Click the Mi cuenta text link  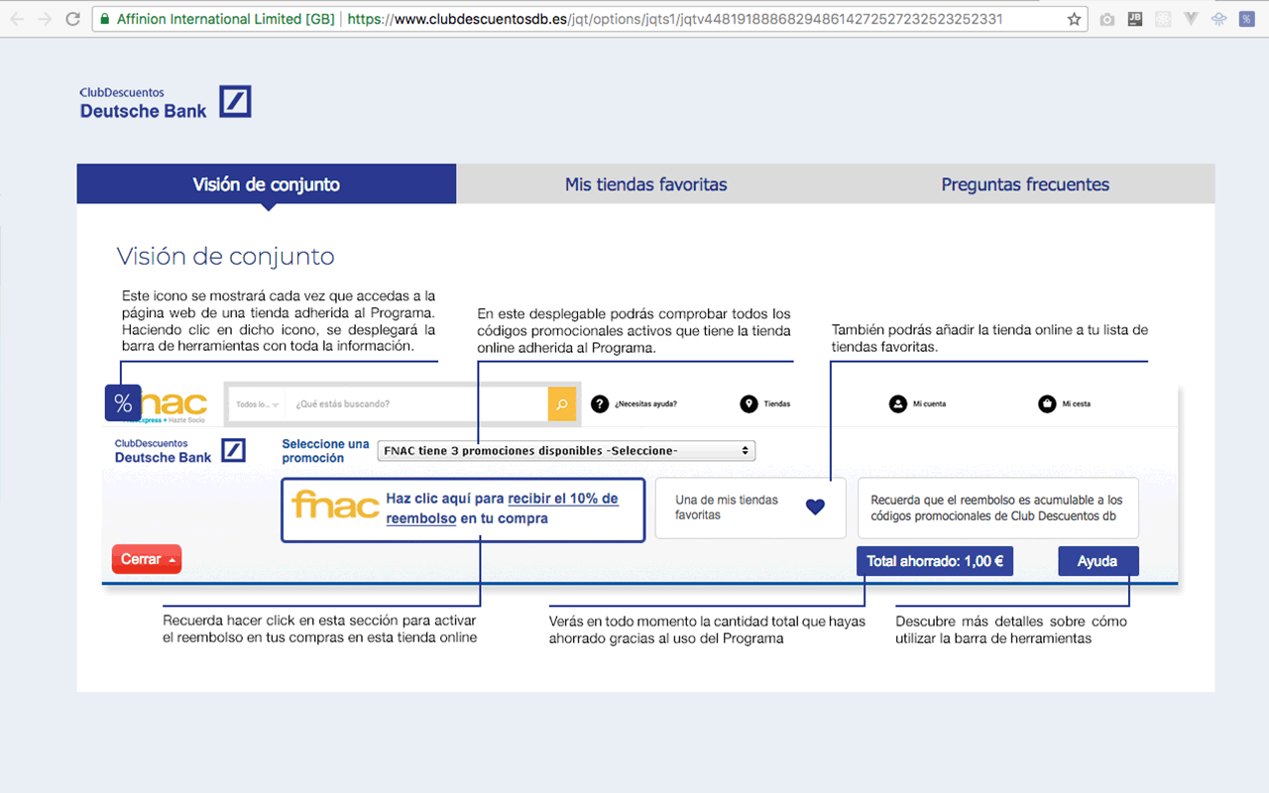tap(929, 403)
